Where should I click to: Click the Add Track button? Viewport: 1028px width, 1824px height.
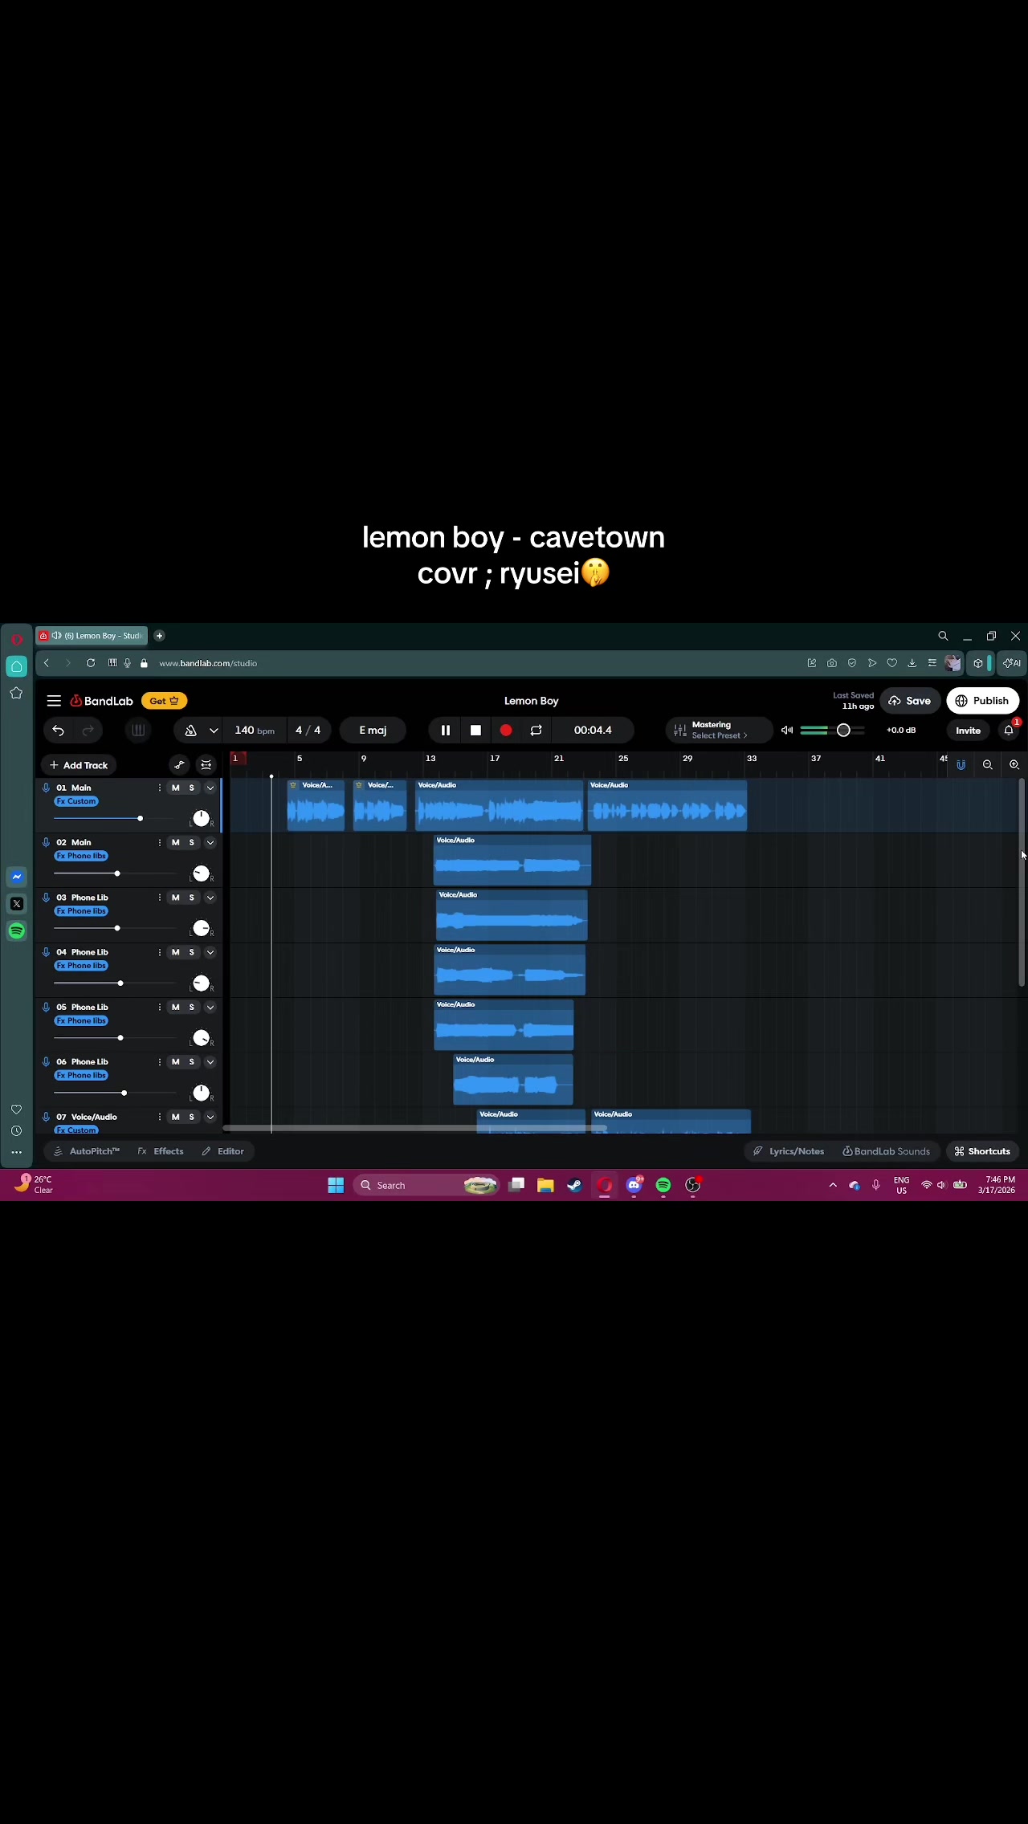point(79,765)
